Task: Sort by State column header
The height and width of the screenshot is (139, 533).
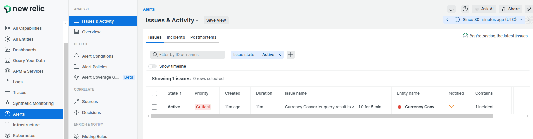Action: click(174, 93)
